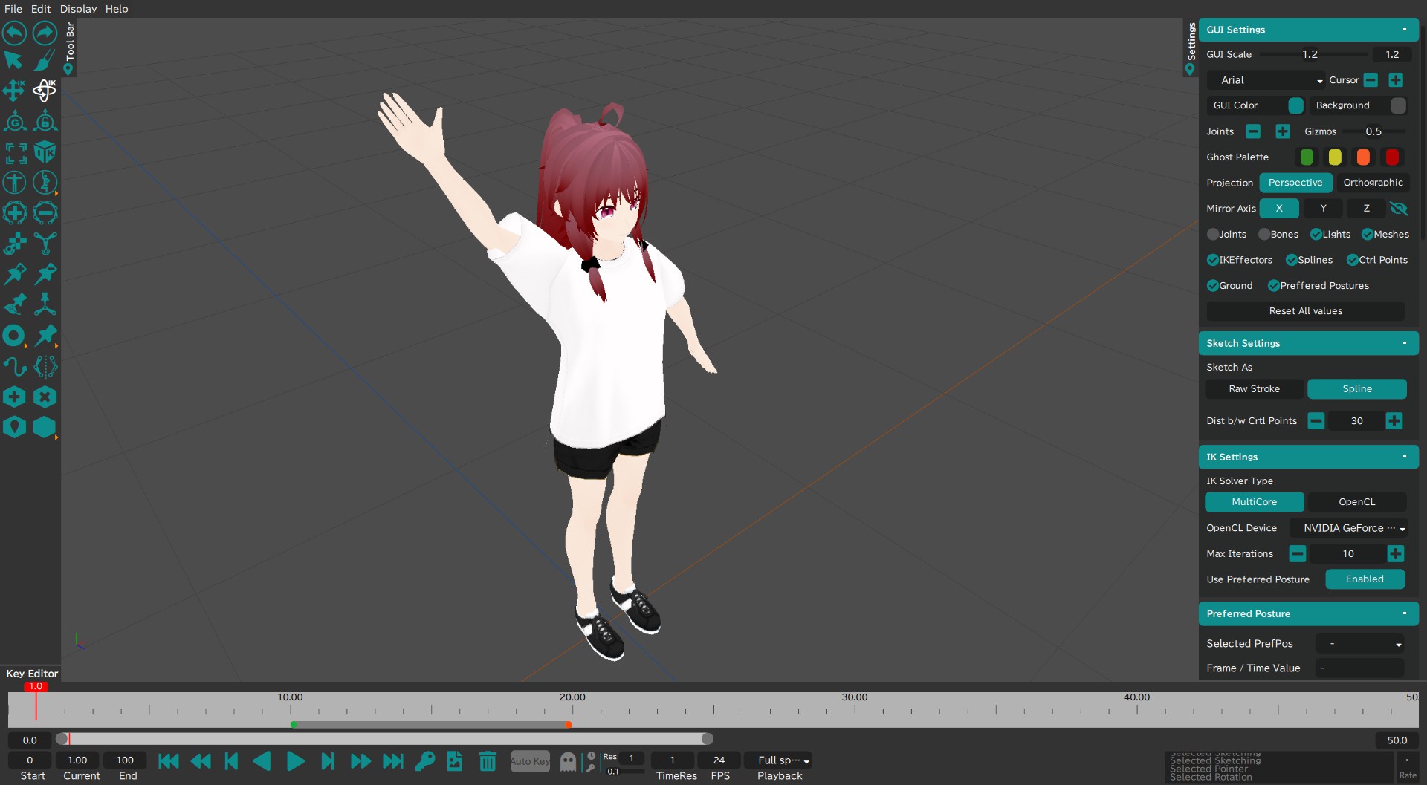The width and height of the screenshot is (1427, 785).
Task: Click the ring circle tool icon
Action: [13, 336]
